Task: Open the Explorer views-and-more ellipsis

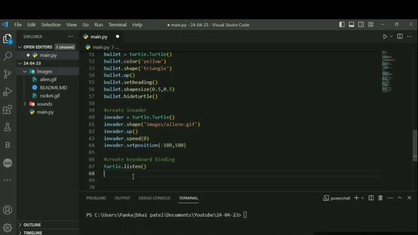Action: 71,37
